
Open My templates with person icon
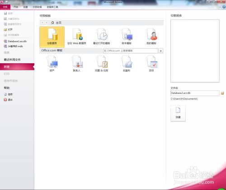pyautogui.click(x=151, y=37)
